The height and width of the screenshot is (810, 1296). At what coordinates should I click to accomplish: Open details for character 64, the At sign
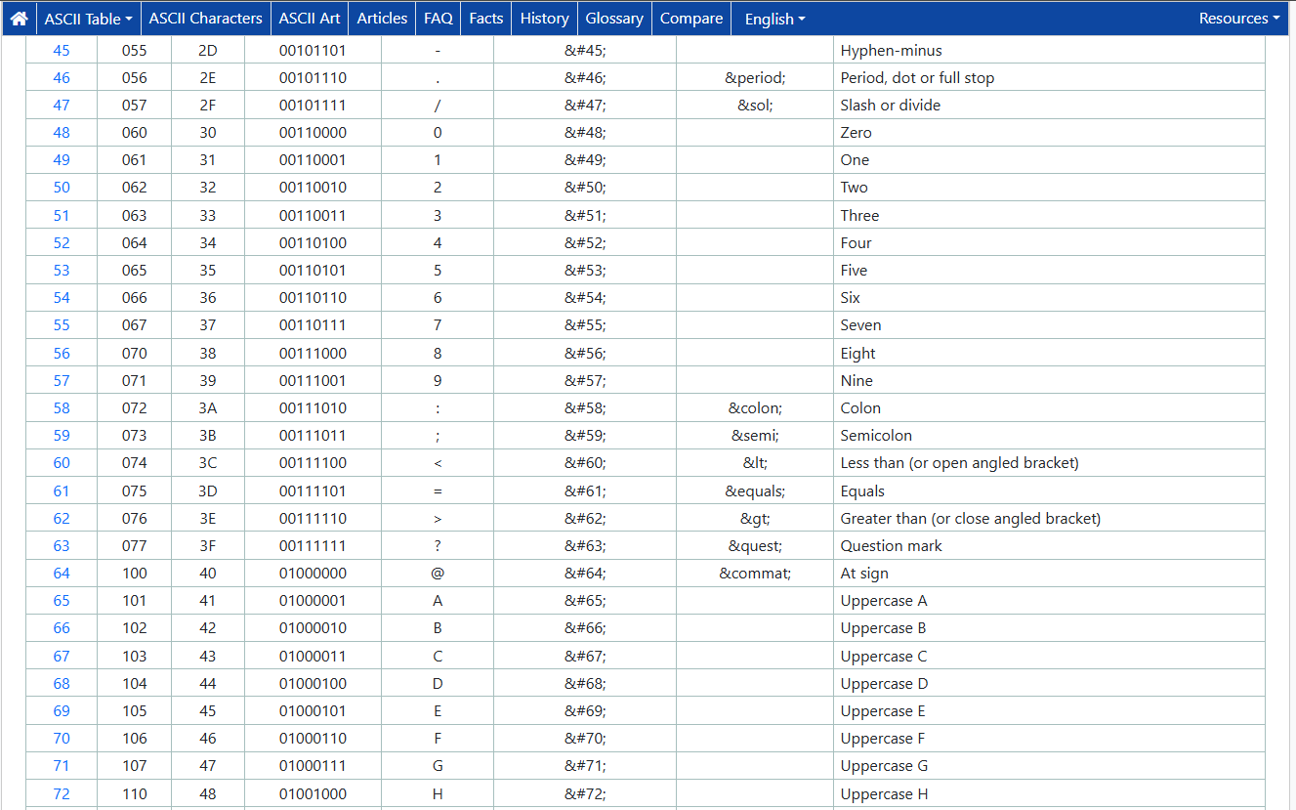pyautogui.click(x=61, y=573)
